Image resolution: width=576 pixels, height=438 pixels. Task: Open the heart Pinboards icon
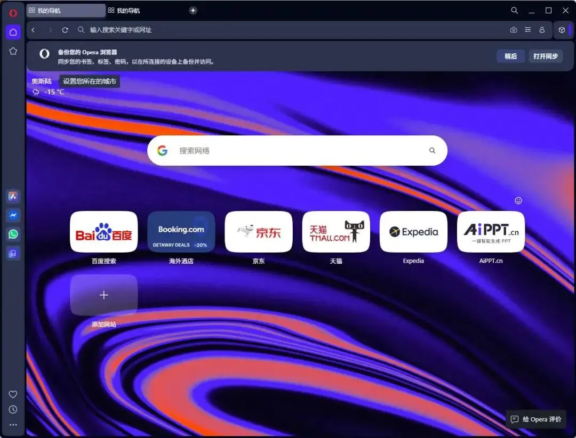click(13, 394)
